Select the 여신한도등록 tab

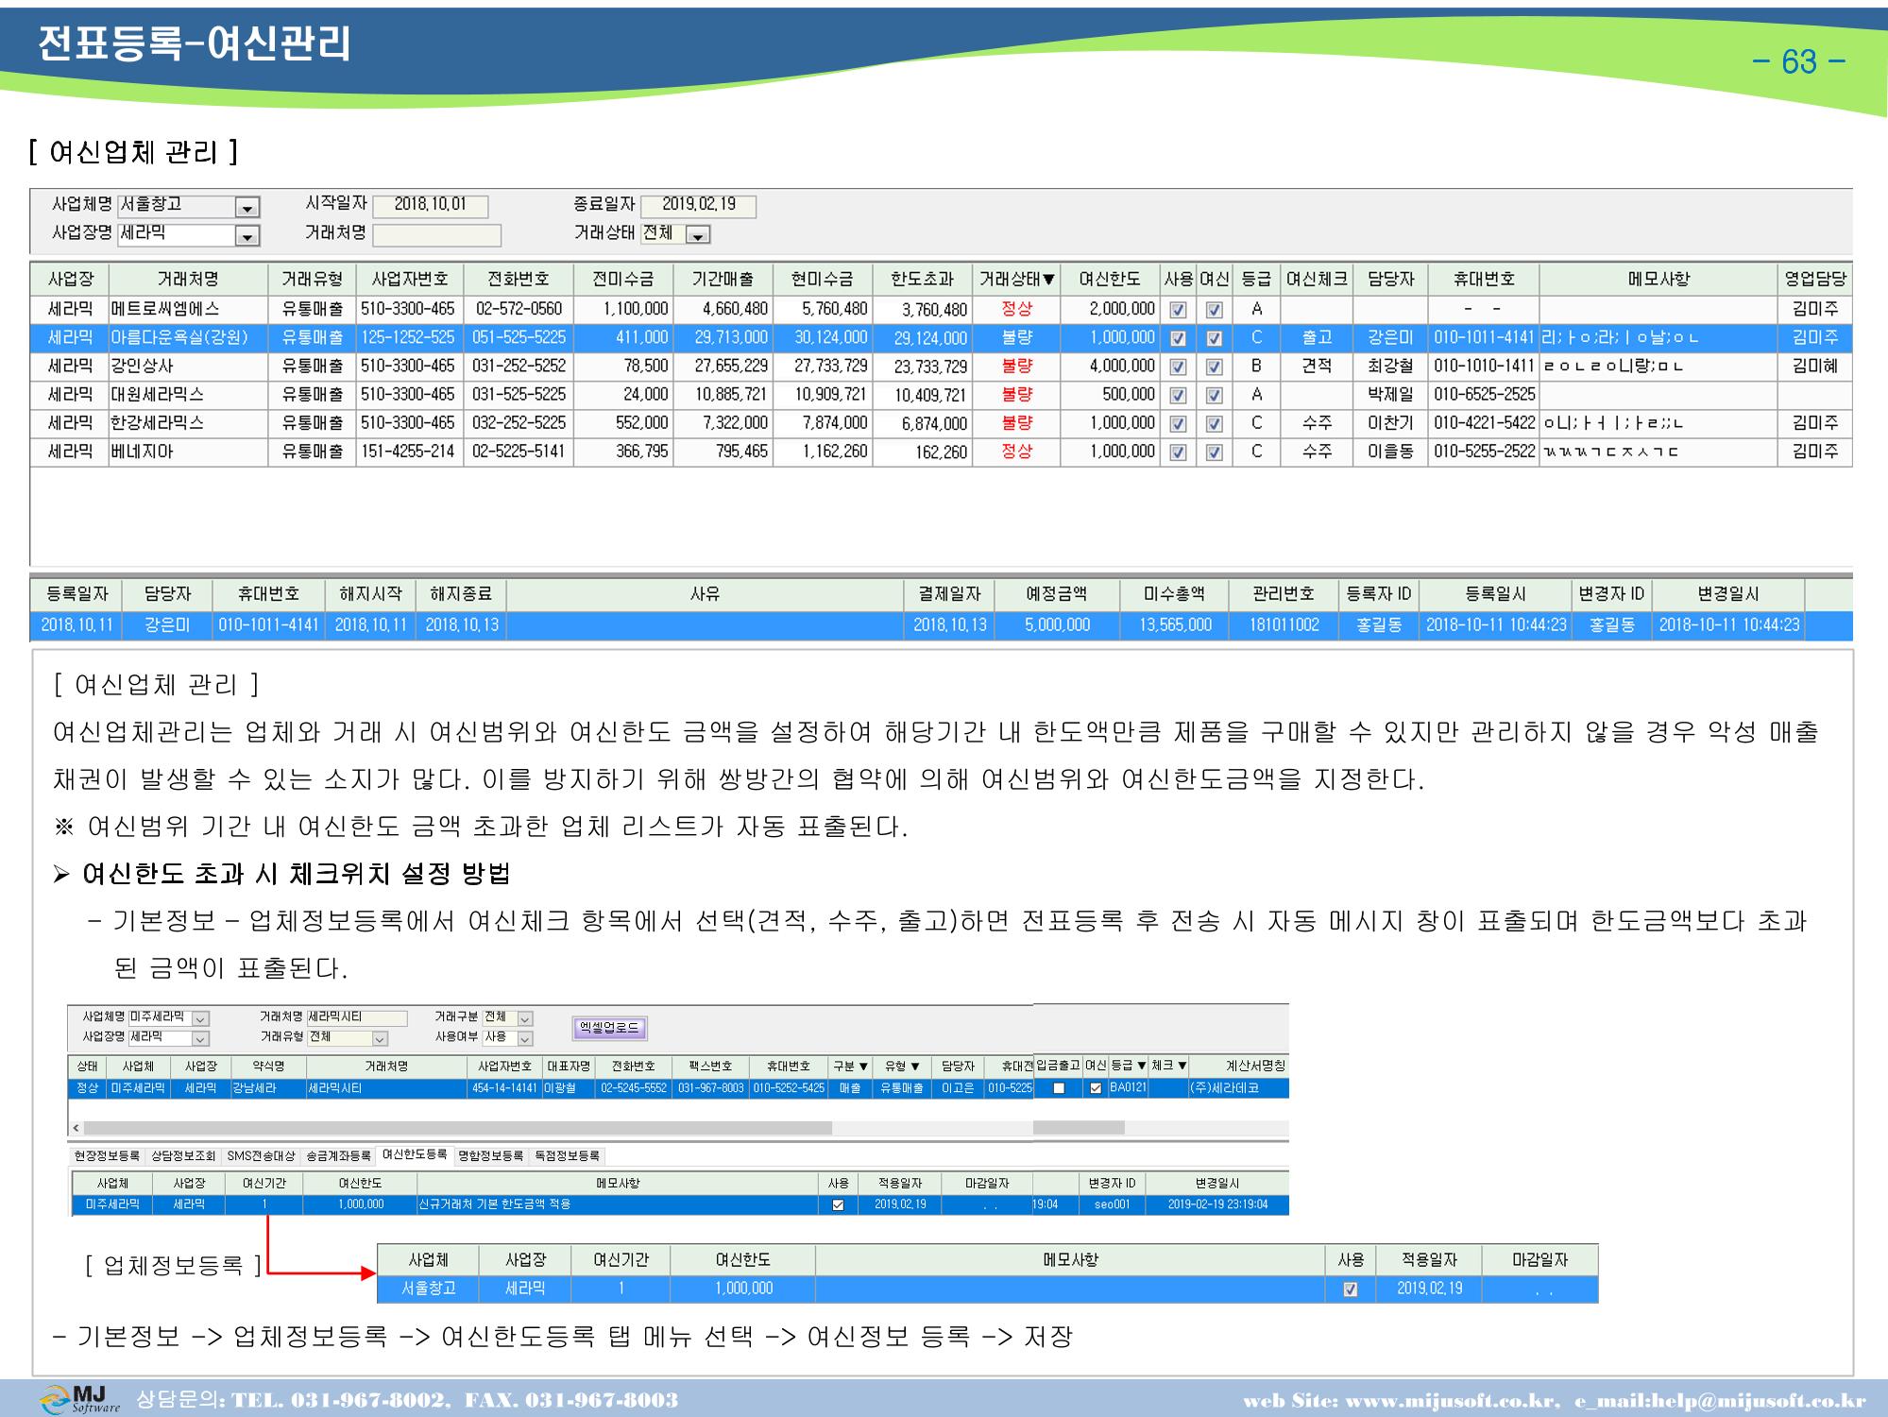pyautogui.click(x=415, y=1155)
